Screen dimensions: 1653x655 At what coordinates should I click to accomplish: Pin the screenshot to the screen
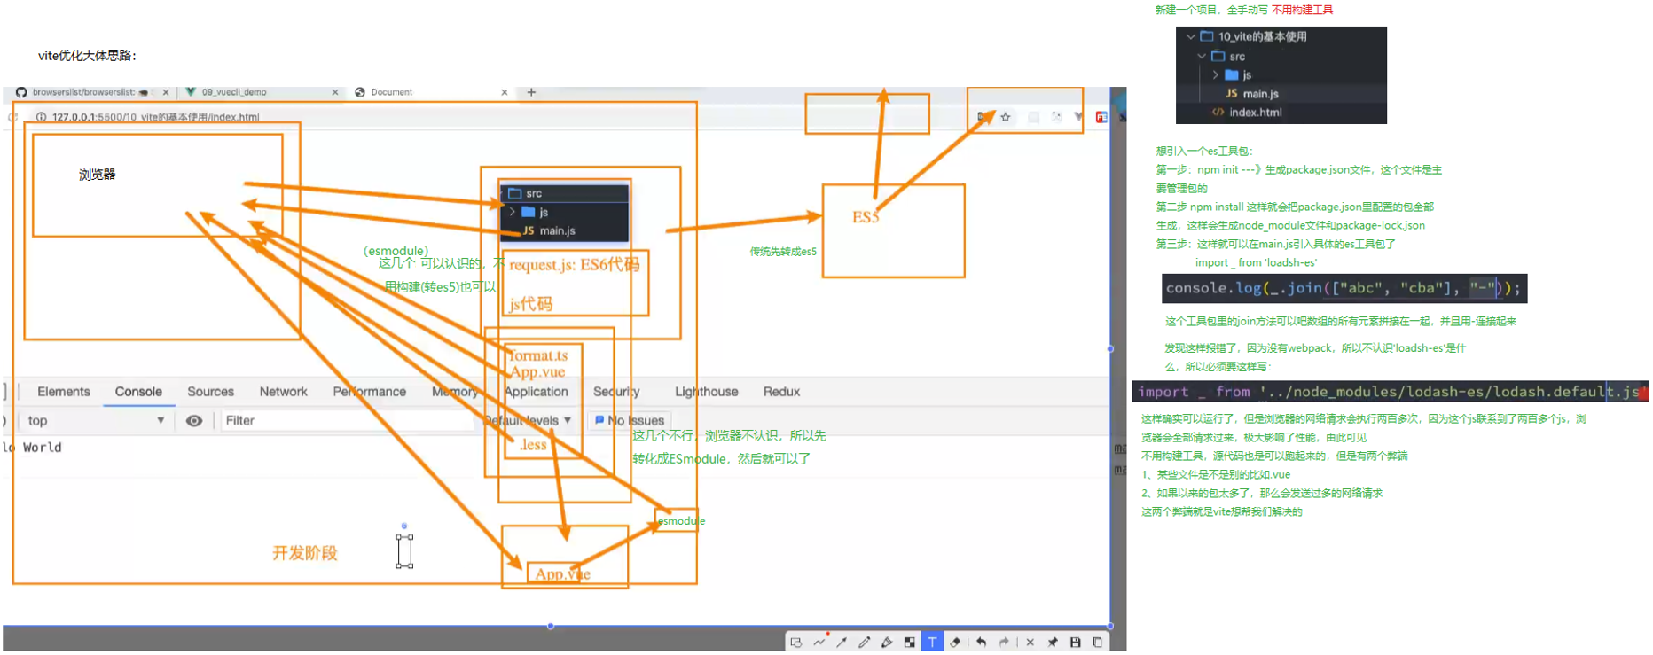(x=1053, y=643)
